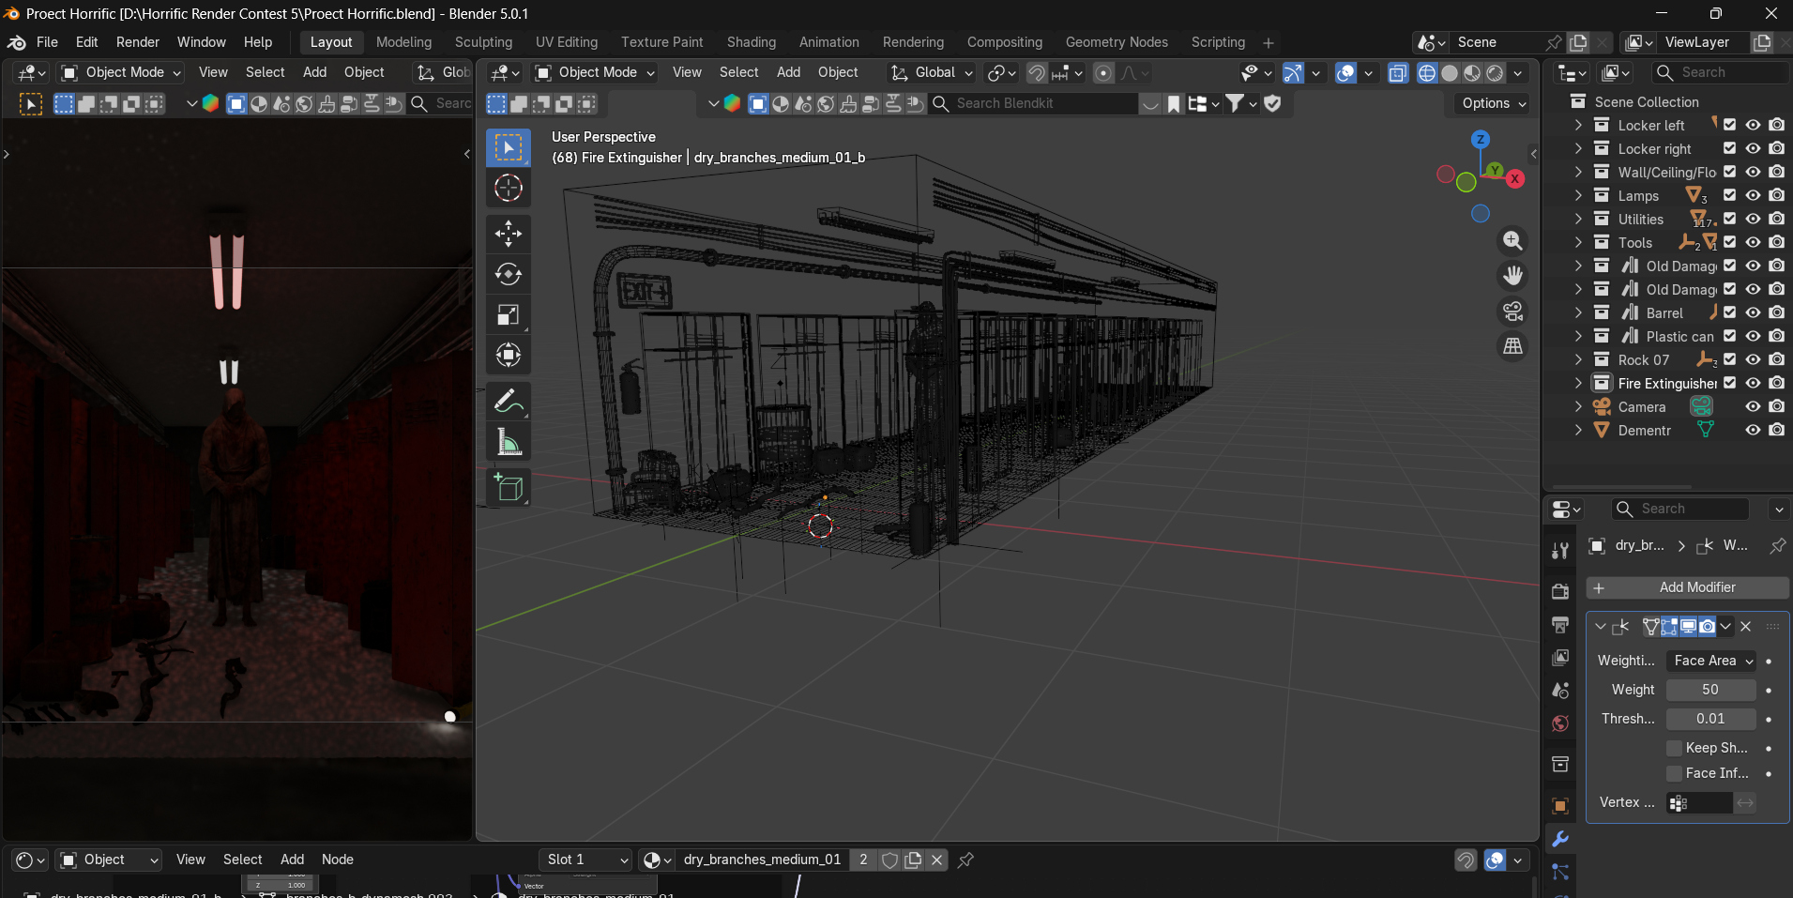Choose the Scale tool
The height and width of the screenshot is (898, 1793).
[x=509, y=315]
